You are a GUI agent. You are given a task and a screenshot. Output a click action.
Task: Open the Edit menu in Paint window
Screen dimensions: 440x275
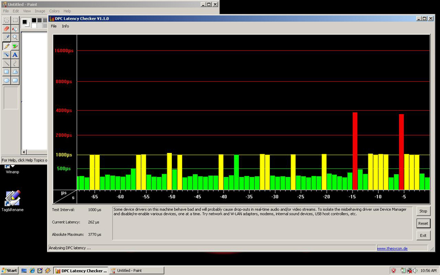click(15, 11)
